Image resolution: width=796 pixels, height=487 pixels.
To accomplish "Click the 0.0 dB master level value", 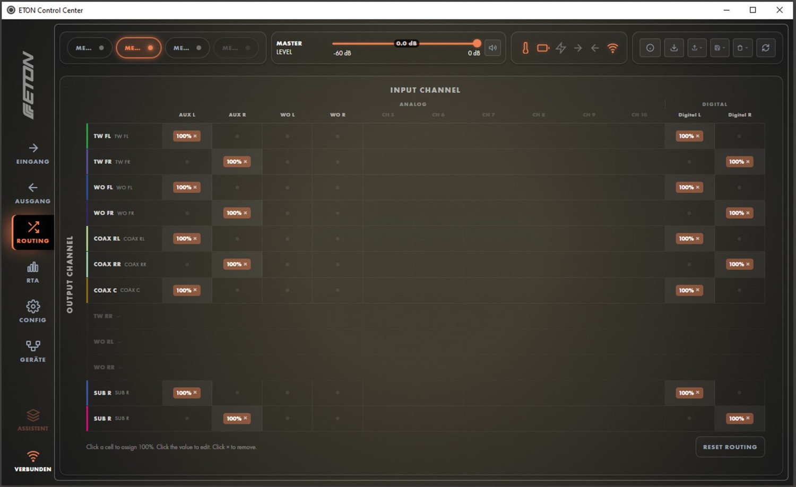I will (406, 44).
